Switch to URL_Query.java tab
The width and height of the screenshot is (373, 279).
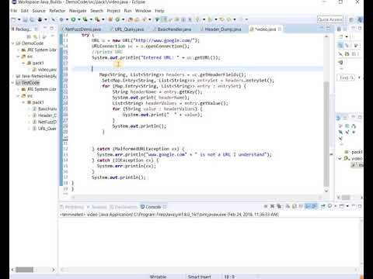(129, 29)
